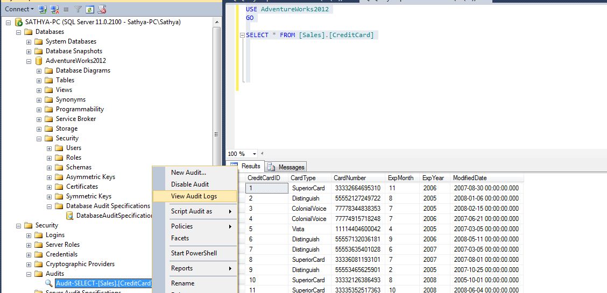Click the Views folder icon

pyautogui.click(x=49, y=90)
